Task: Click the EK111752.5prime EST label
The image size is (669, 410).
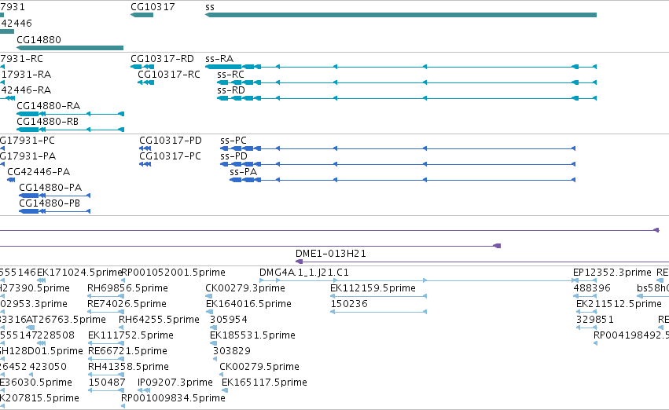Action: [x=130, y=335]
